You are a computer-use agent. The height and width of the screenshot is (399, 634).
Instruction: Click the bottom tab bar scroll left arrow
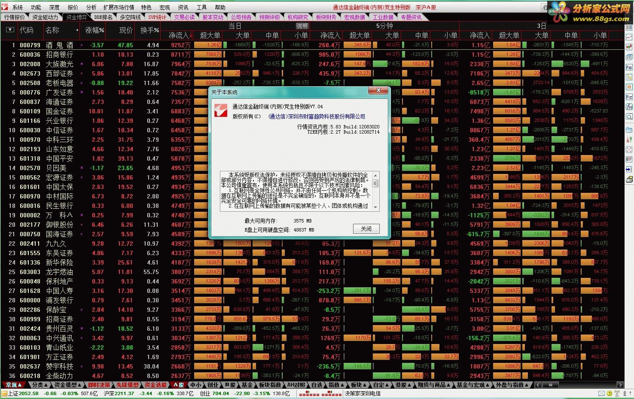(537, 385)
